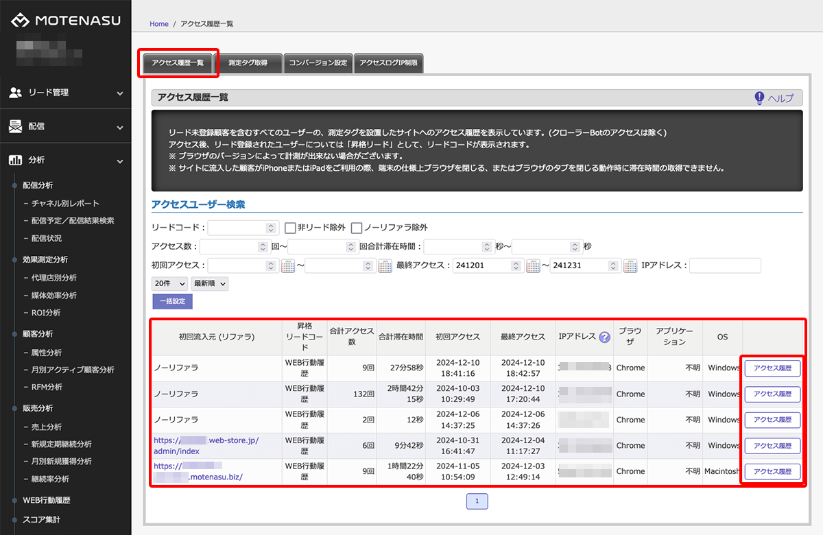
Task: Open calendar for first access end date
Action: tap(385, 266)
